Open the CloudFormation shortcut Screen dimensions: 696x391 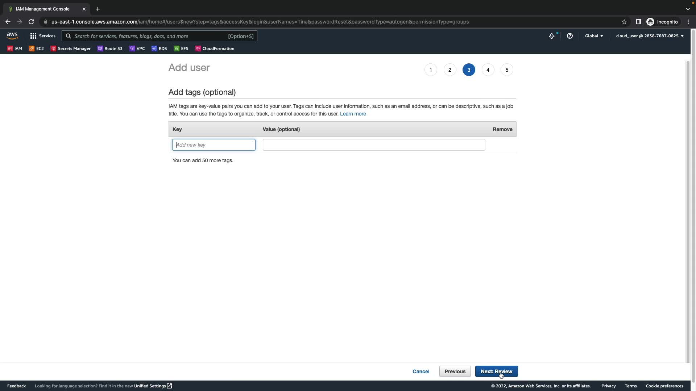point(215,49)
